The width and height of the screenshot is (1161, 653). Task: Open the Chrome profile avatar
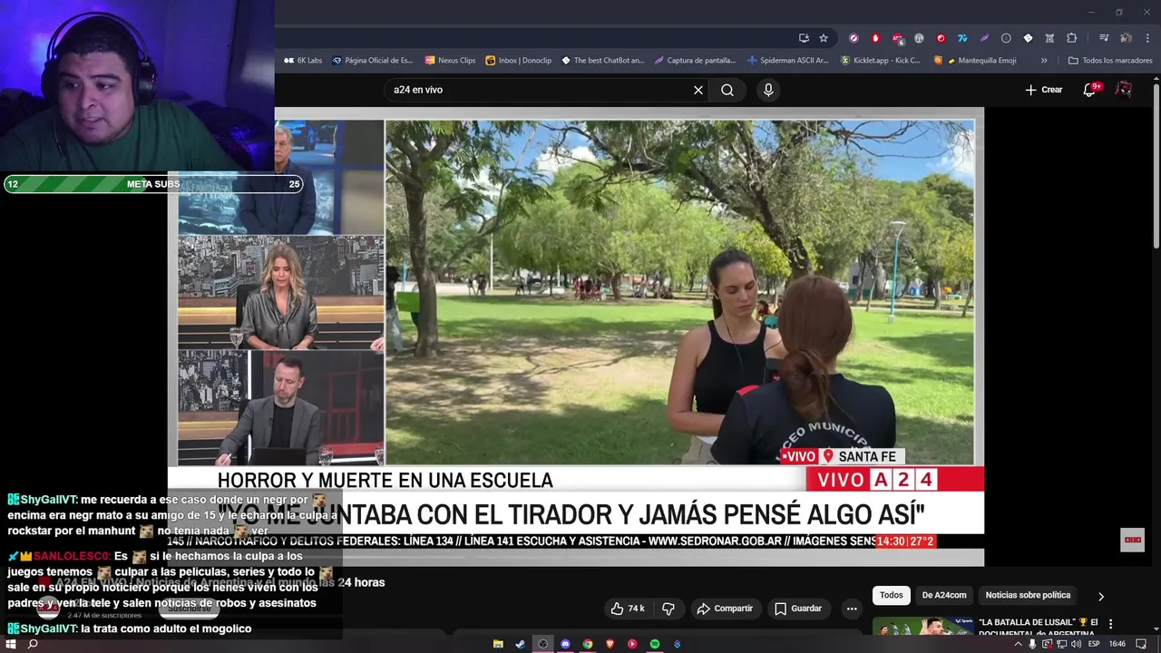pyautogui.click(x=1126, y=38)
